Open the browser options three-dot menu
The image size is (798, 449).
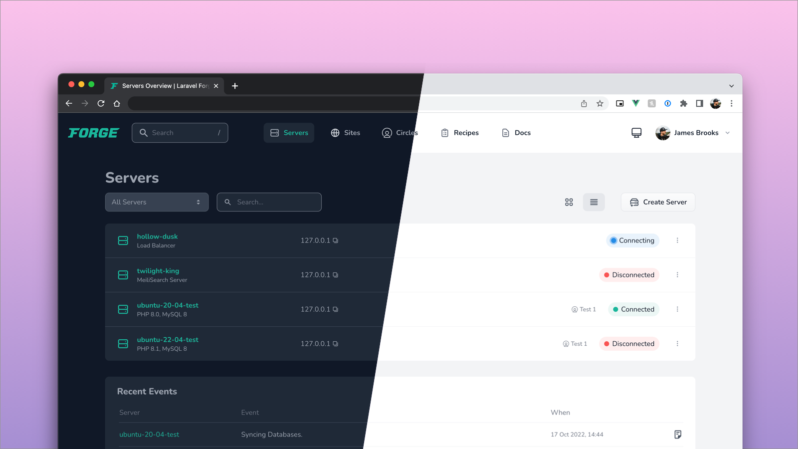point(731,103)
